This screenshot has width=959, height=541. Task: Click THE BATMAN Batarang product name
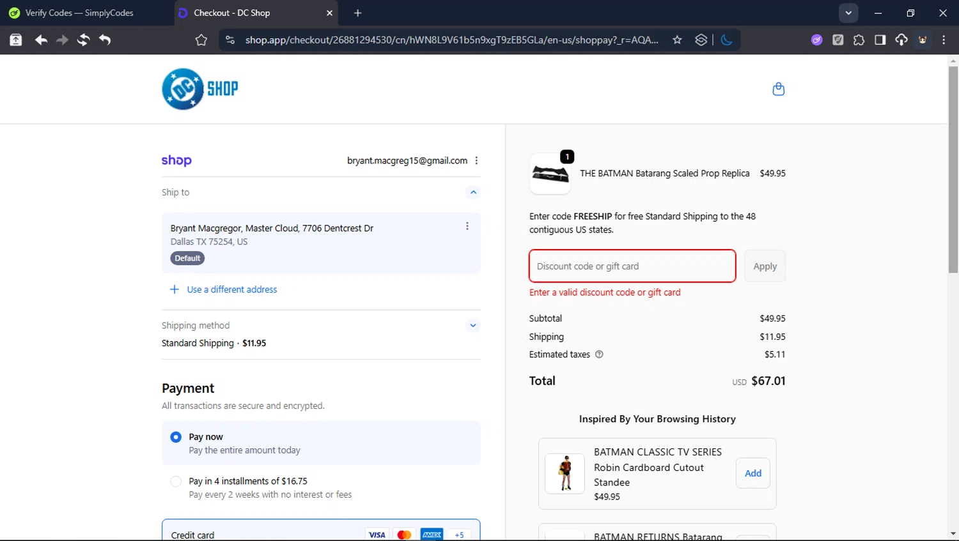point(664,173)
